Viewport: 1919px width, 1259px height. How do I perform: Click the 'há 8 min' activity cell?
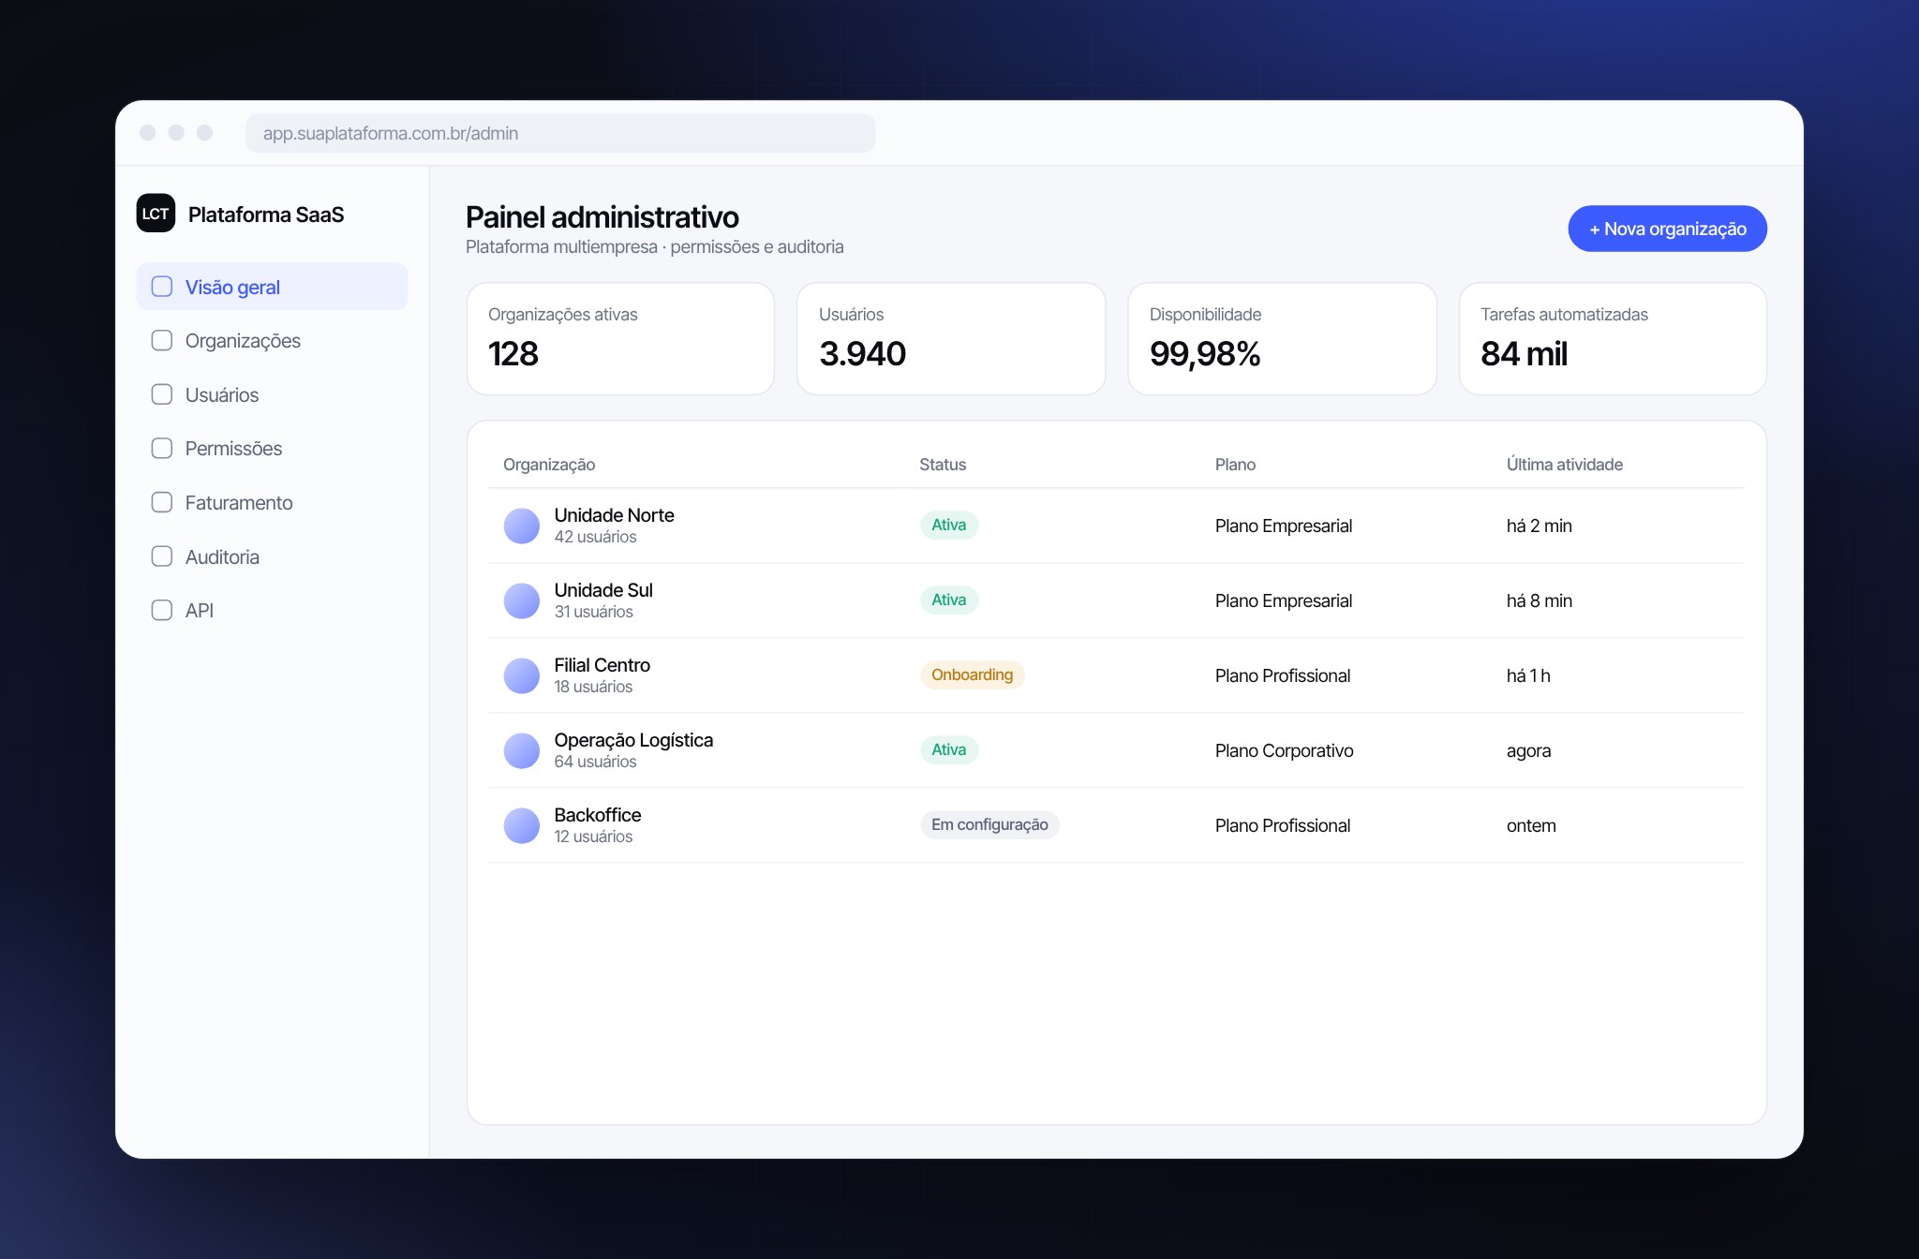click(x=1540, y=601)
